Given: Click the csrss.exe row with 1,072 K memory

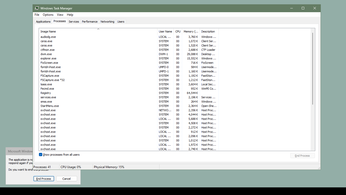Looking at the screenshot, I should [x=129, y=41].
